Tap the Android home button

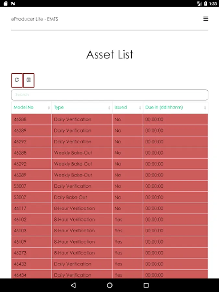pos(110,285)
